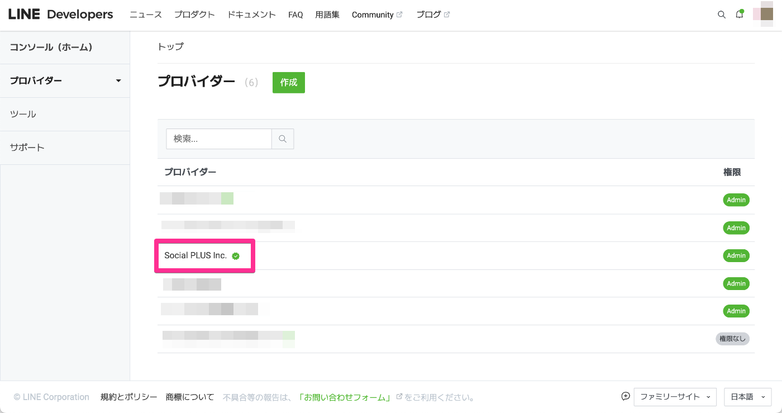
Task: Open the ドキュメント menu item
Action: click(x=251, y=15)
